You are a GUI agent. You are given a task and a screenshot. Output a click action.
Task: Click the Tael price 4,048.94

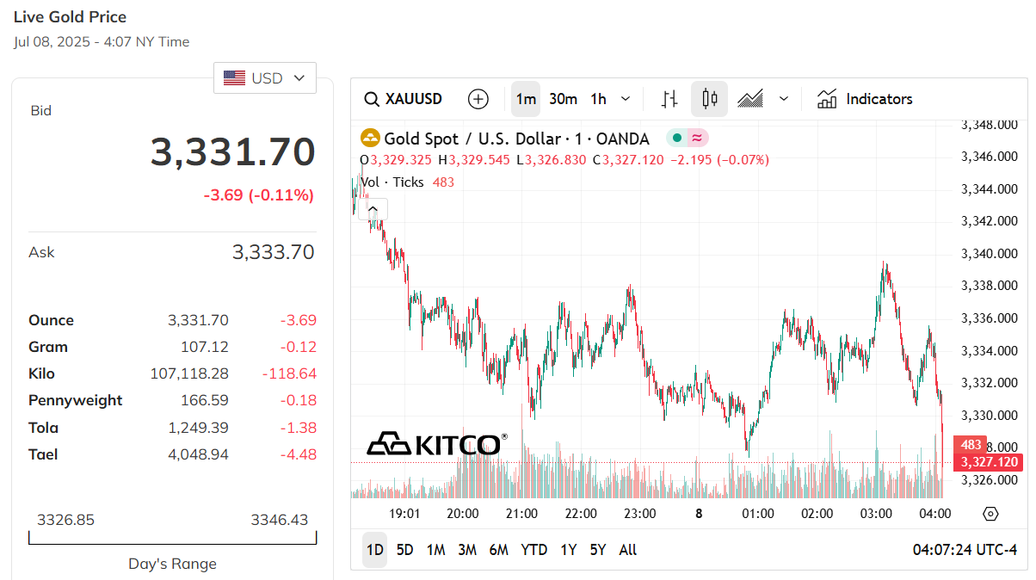(x=198, y=454)
